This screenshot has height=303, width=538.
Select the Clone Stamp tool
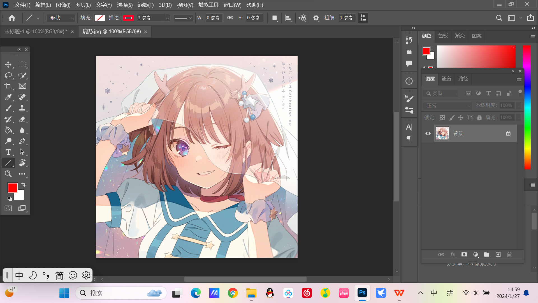[22, 108]
